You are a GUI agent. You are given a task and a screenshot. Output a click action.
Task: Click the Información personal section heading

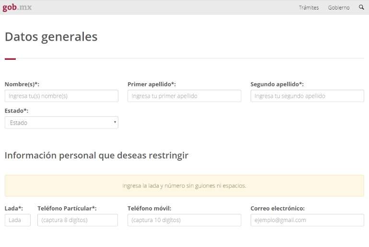tap(96, 156)
